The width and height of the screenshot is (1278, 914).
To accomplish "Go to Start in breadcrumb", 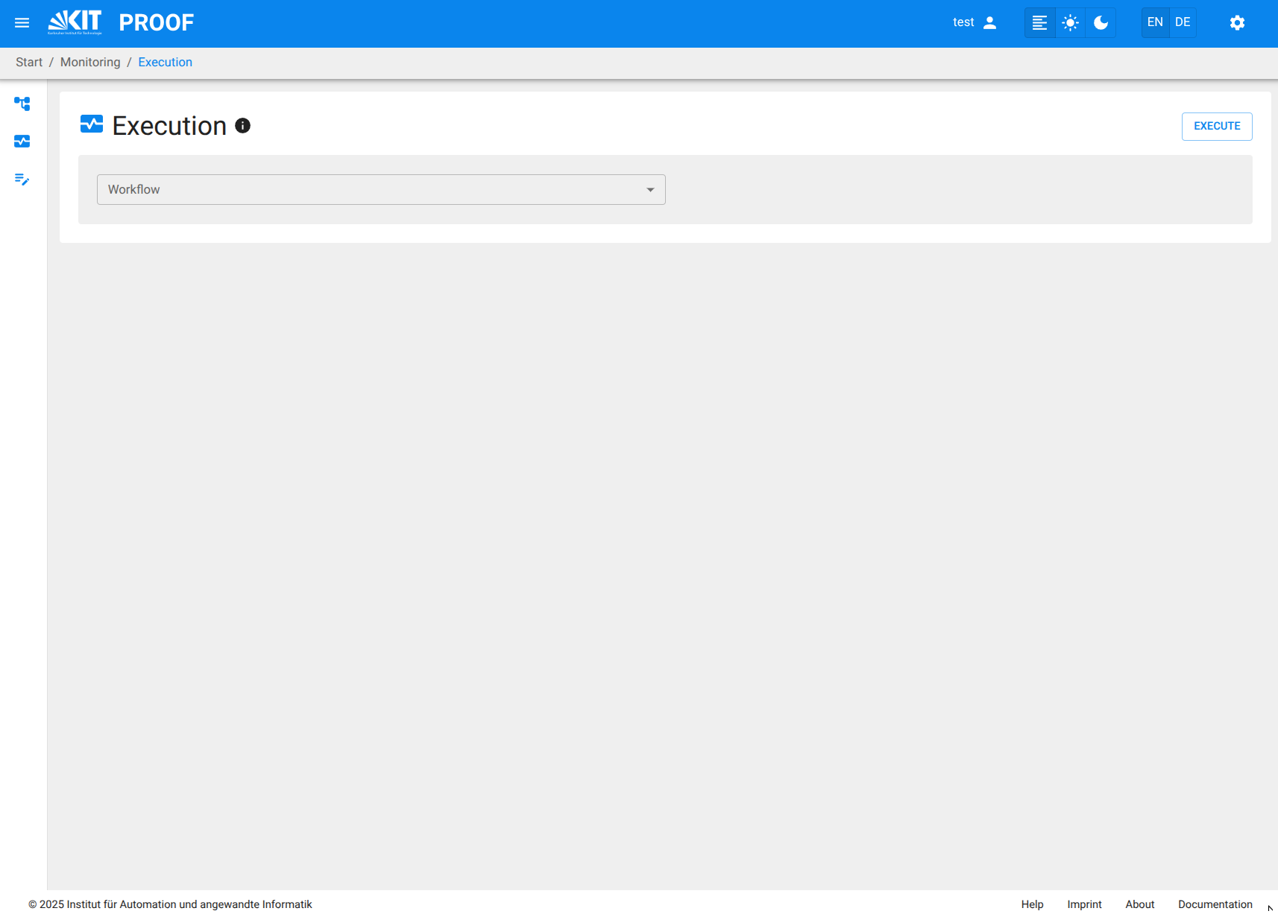I will tap(29, 63).
